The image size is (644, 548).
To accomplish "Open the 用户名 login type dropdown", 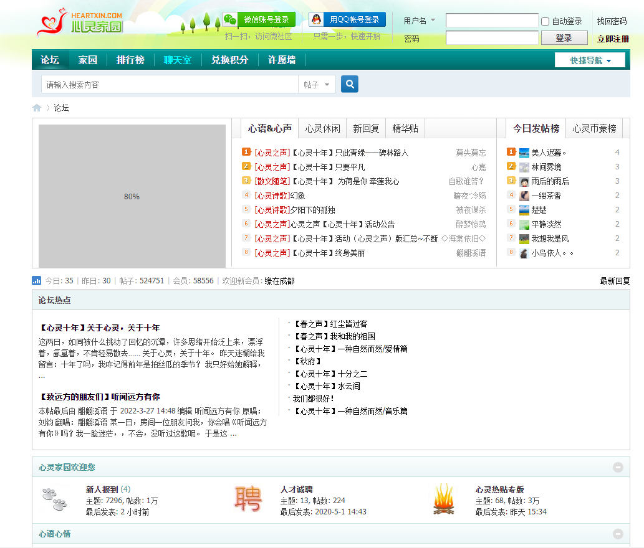I will tap(420, 21).
